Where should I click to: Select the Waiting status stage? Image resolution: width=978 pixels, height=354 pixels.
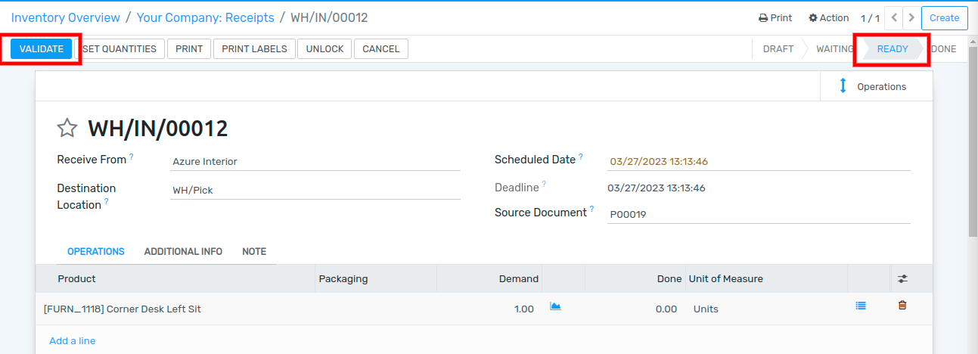pyautogui.click(x=834, y=48)
